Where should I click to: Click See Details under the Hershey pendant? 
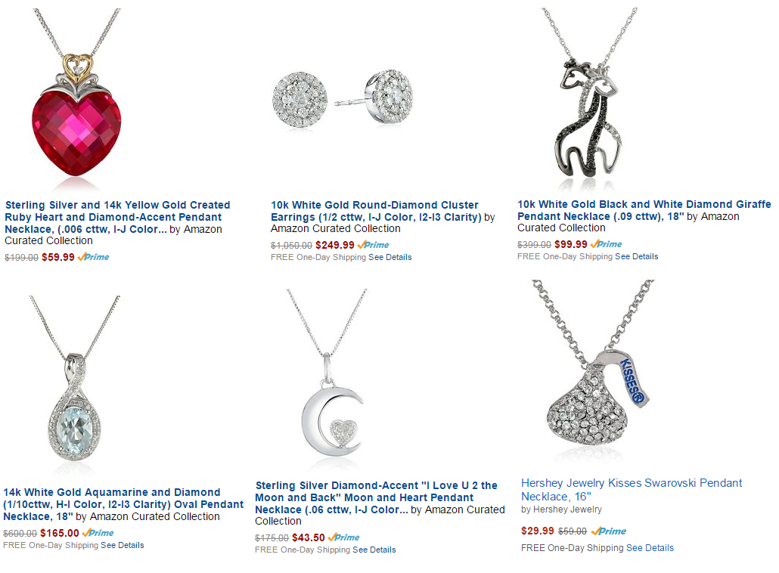(650, 548)
